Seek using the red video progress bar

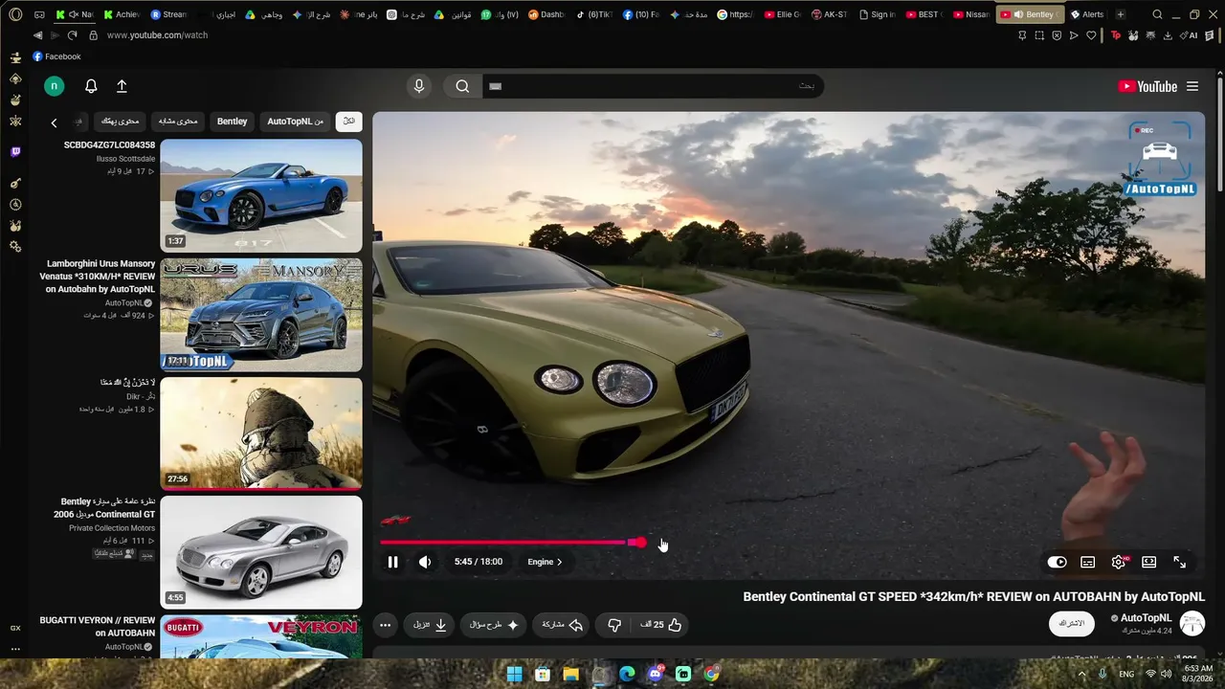coord(510,543)
